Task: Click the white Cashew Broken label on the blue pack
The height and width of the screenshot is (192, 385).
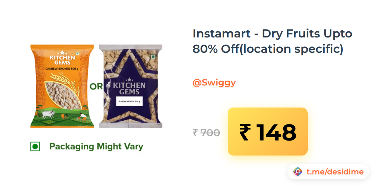Action: coord(129,101)
